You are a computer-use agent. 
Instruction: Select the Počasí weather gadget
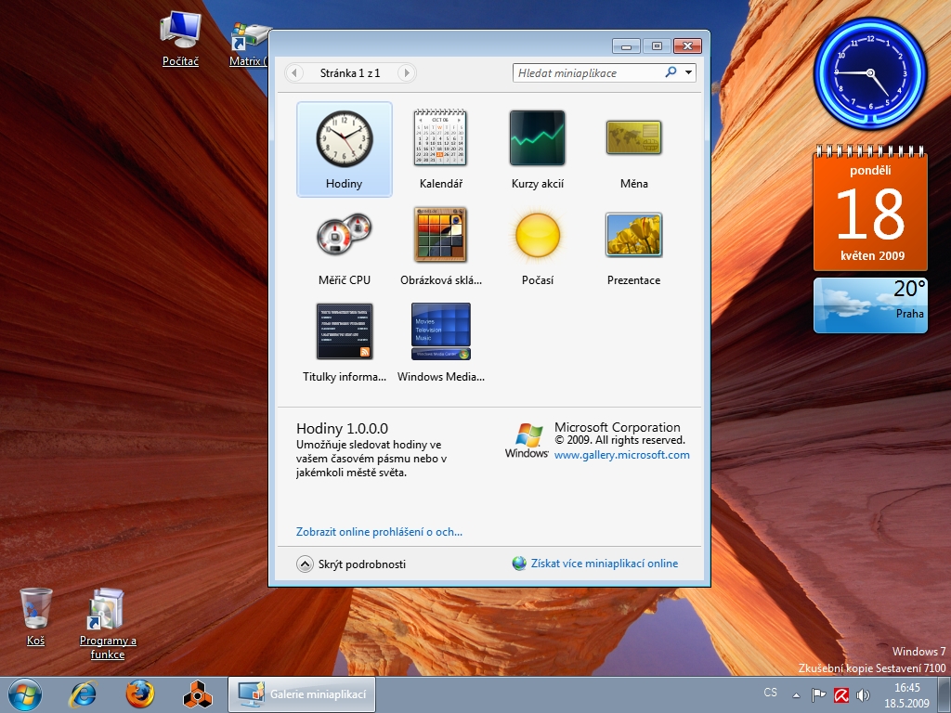(x=538, y=246)
